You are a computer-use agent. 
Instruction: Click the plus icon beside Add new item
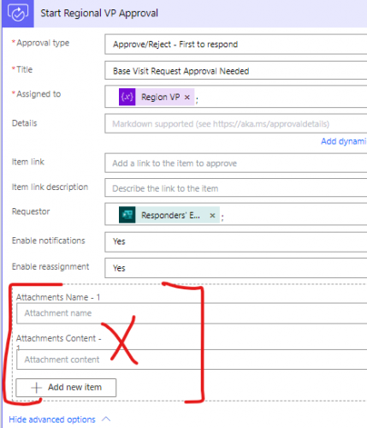click(36, 388)
